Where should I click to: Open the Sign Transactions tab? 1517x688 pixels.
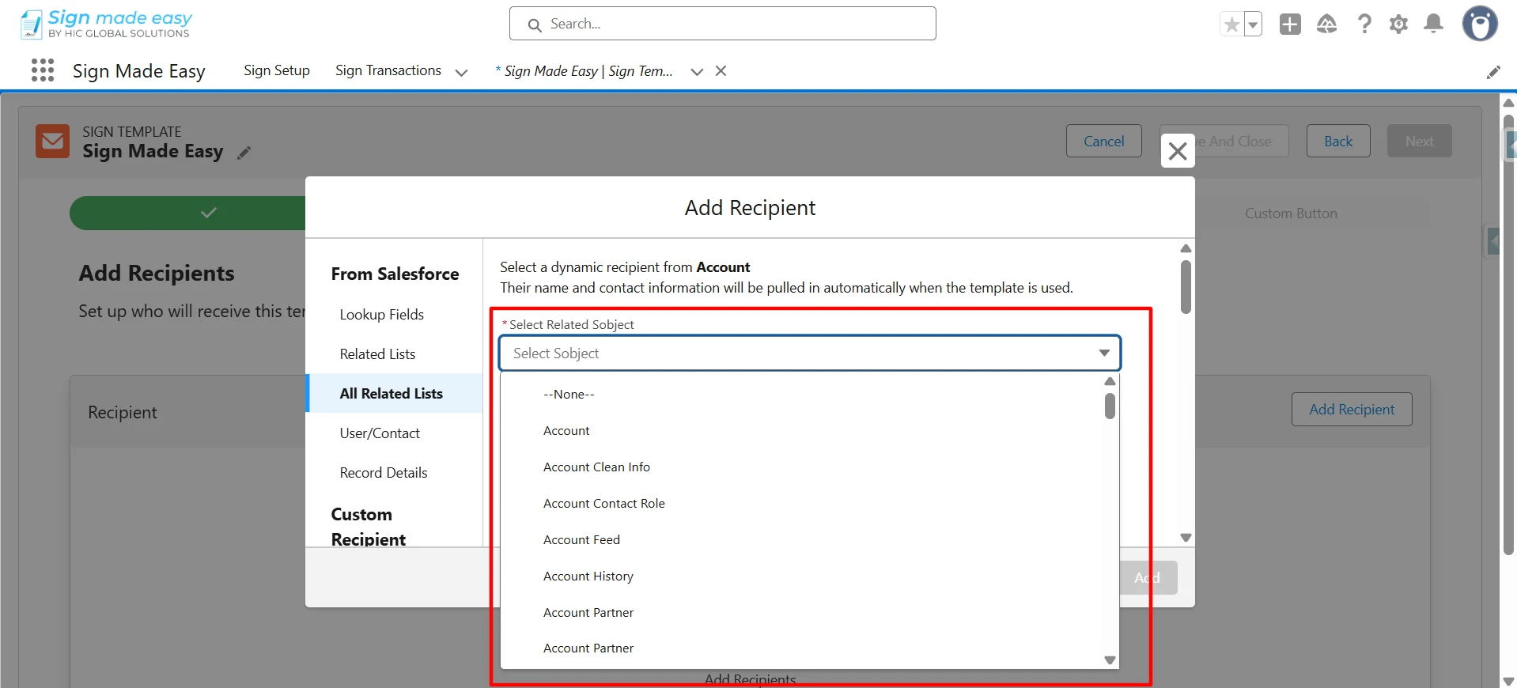point(388,70)
